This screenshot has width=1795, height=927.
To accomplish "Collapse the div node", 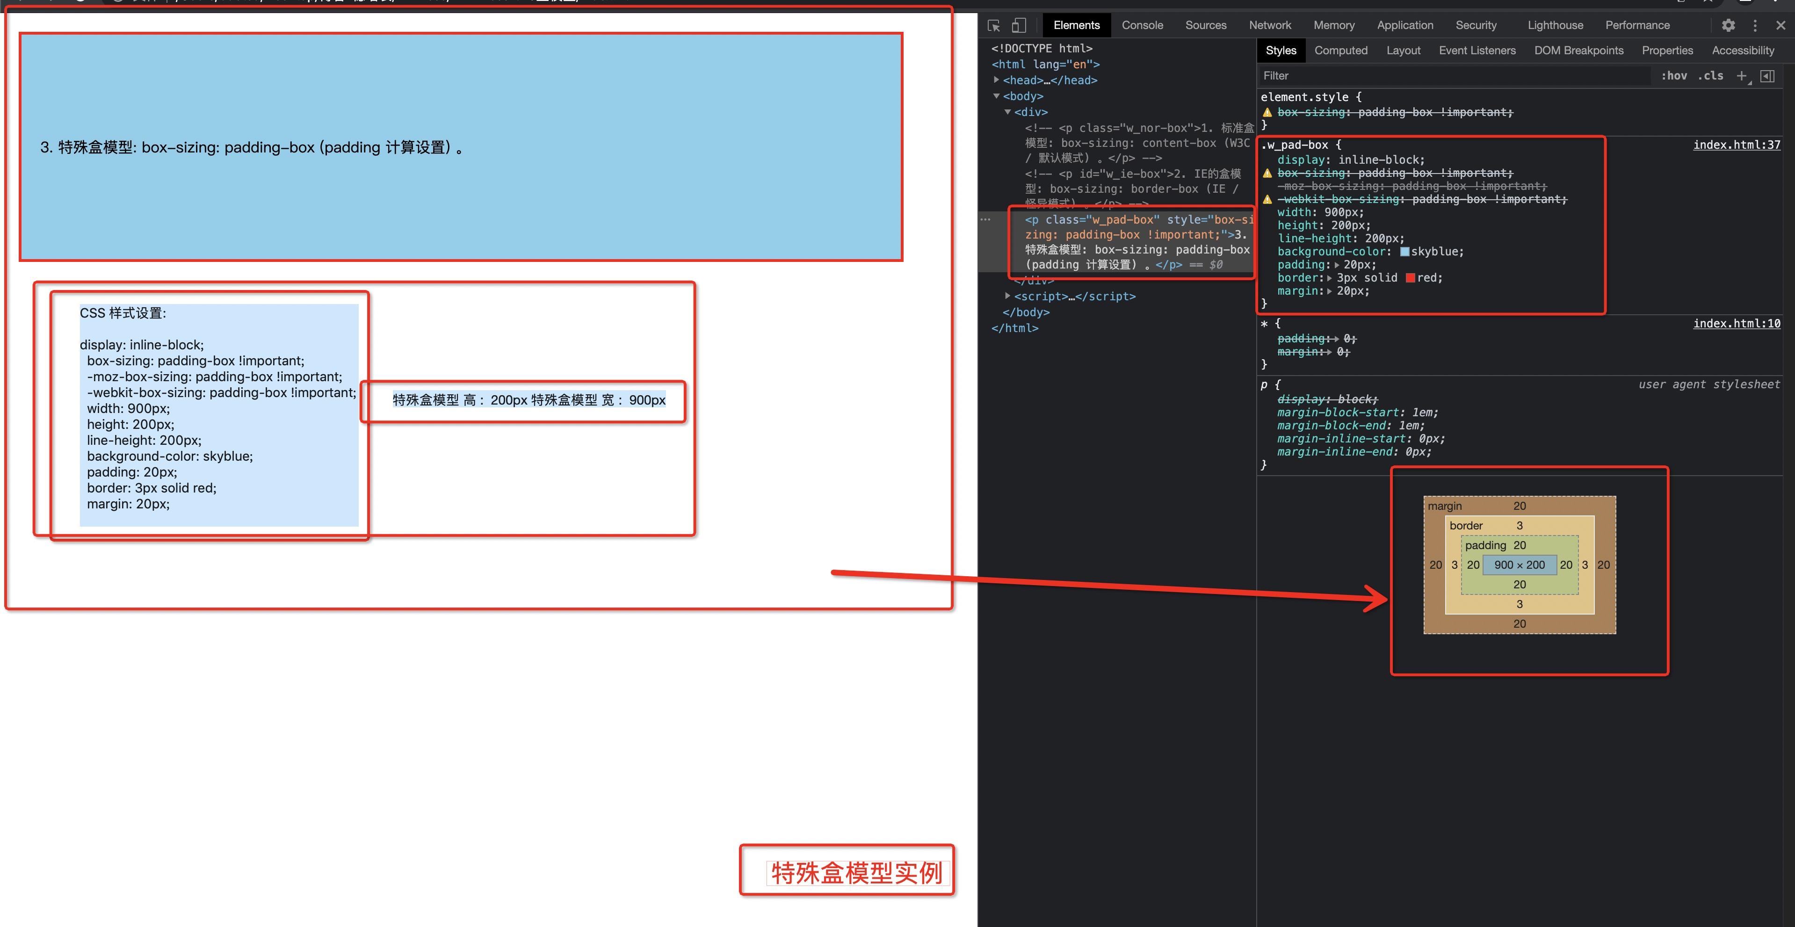I will [x=1007, y=112].
